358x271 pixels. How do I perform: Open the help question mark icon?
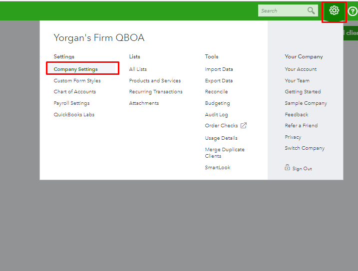(353, 11)
